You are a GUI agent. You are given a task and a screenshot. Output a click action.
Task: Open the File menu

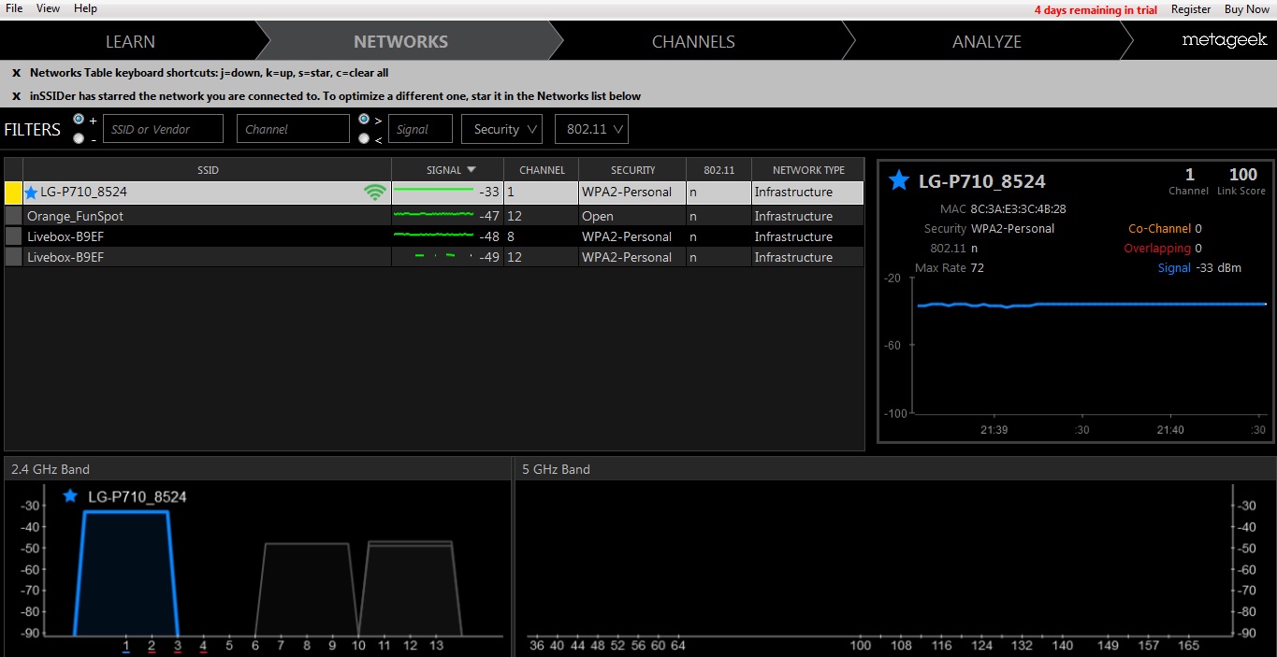click(x=14, y=8)
